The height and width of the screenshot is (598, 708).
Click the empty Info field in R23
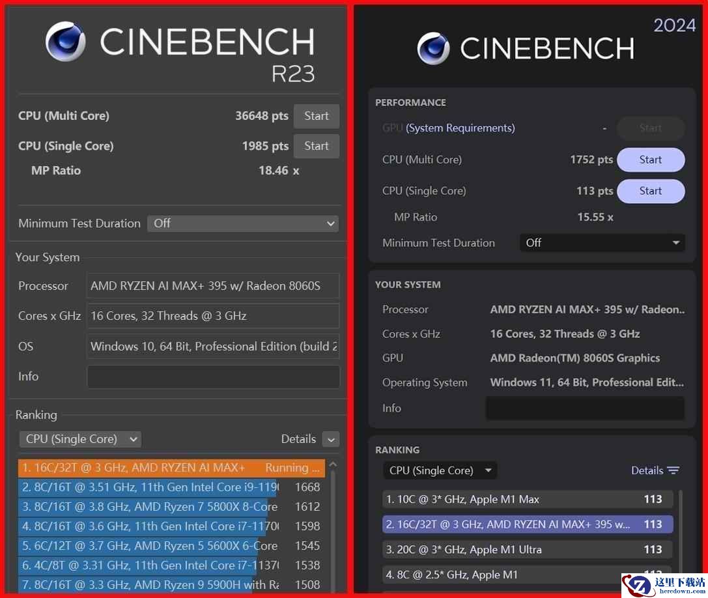(x=213, y=377)
